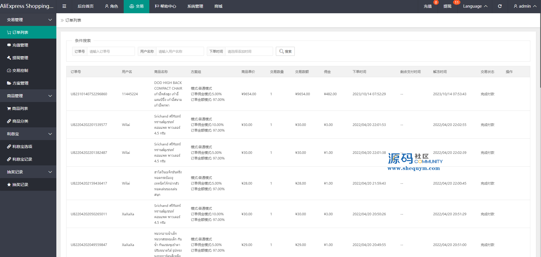Open 系统管理 top menu
Viewport: 541px width, 257px height.
pos(195,6)
